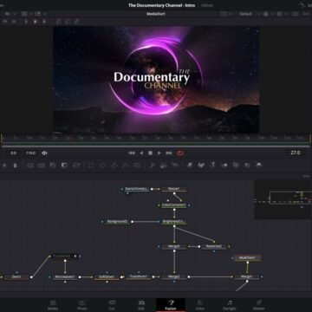Select the Merge1 node
312x312 pixels.
pyautogui.click(x=247, y=276)
